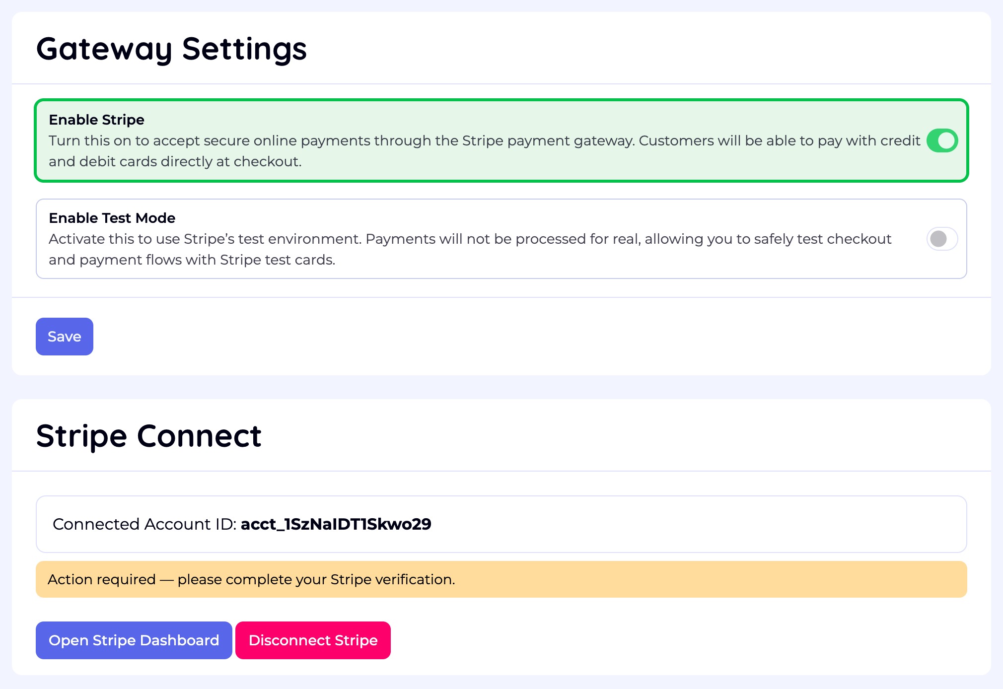
Task: Click 'Stripe payment gateway' phrase in description
Action: [548, 140]
